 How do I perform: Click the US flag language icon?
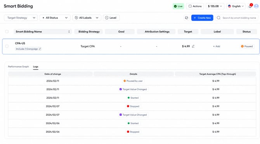click(229, 6)
